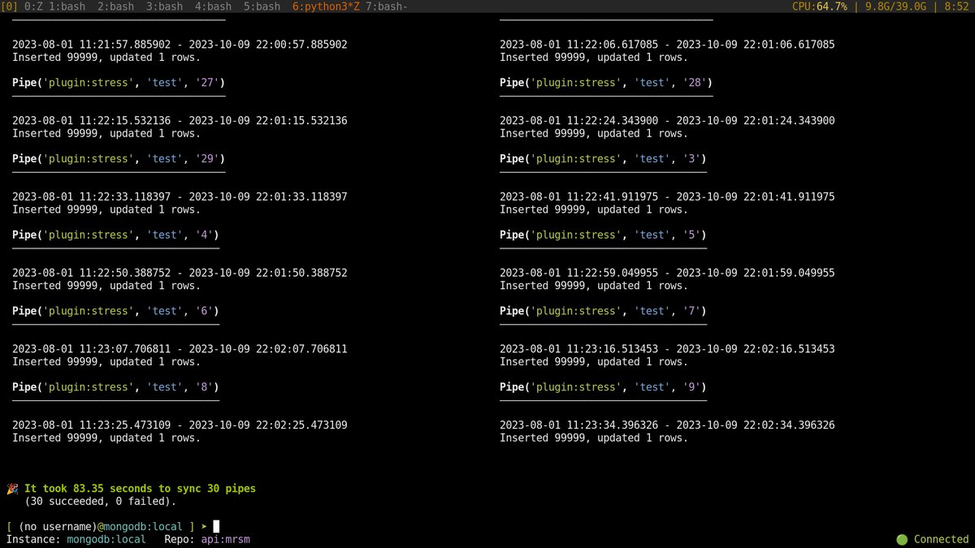This screenshot has width=975, height=548.
Task: Click Pipe('plugin:stress', 'test', '7') heading
Action: click(603, 311)
